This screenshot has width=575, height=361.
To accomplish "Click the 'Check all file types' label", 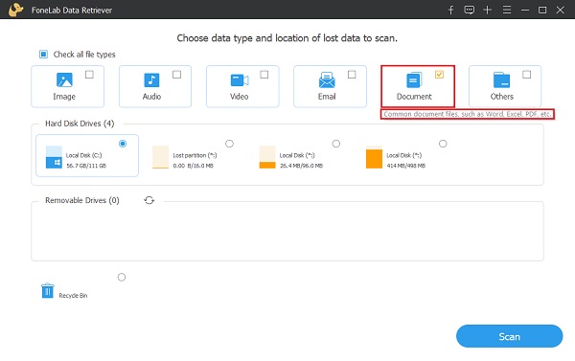I will click(x=84, y=55).
